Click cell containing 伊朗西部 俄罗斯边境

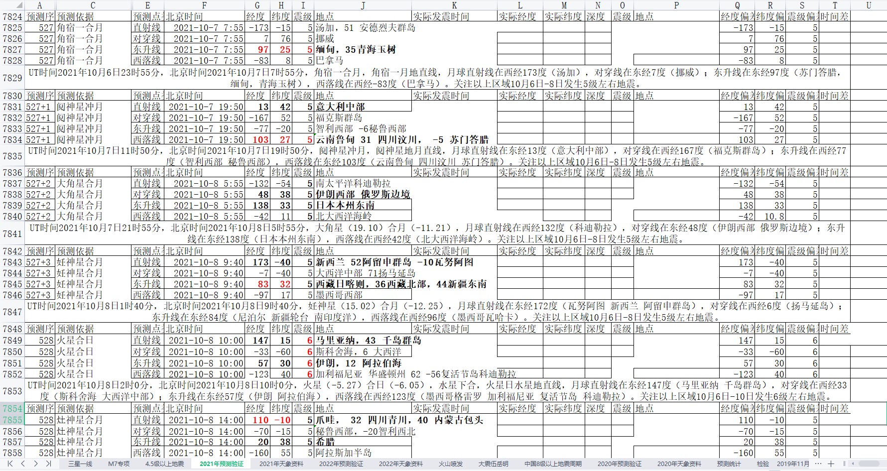[x=363, y=194]
